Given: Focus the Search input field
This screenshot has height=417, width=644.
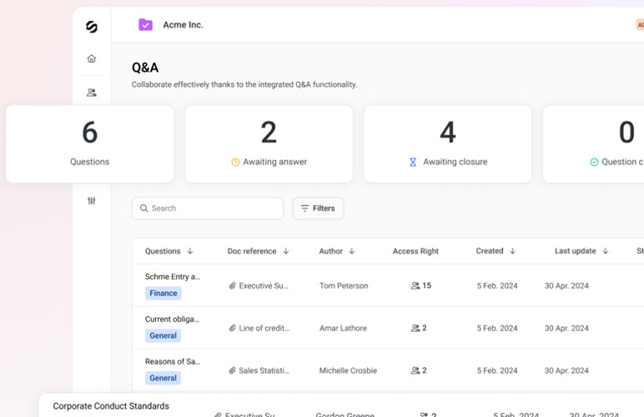Looking at the screenshot, I should click(208, 208).
